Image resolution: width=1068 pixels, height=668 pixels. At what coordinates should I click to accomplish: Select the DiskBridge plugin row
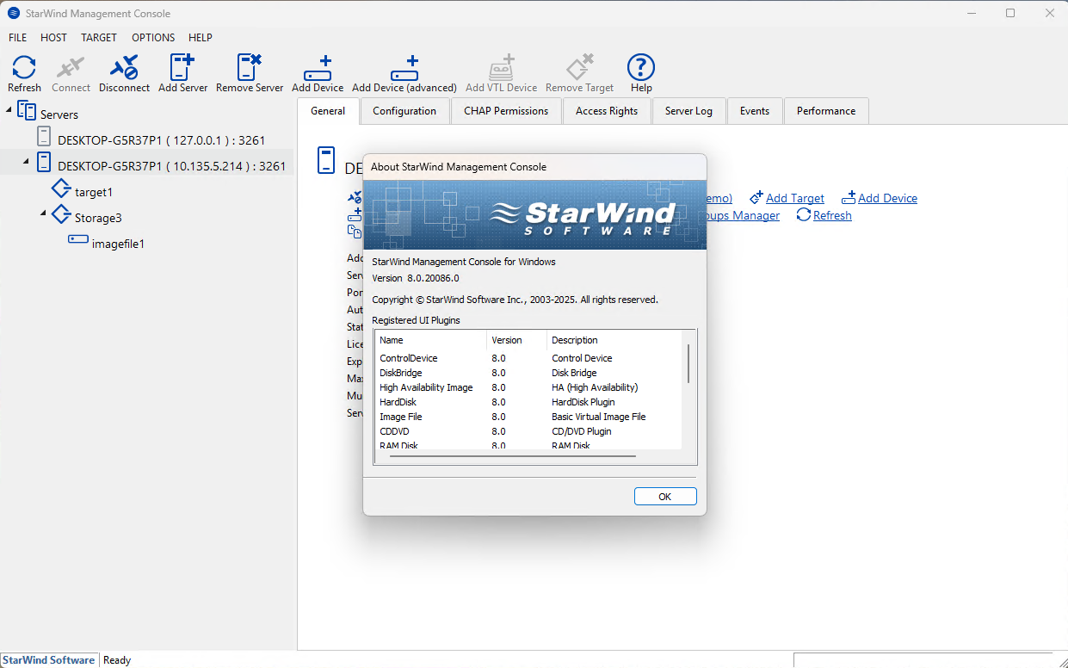[528, 373]
